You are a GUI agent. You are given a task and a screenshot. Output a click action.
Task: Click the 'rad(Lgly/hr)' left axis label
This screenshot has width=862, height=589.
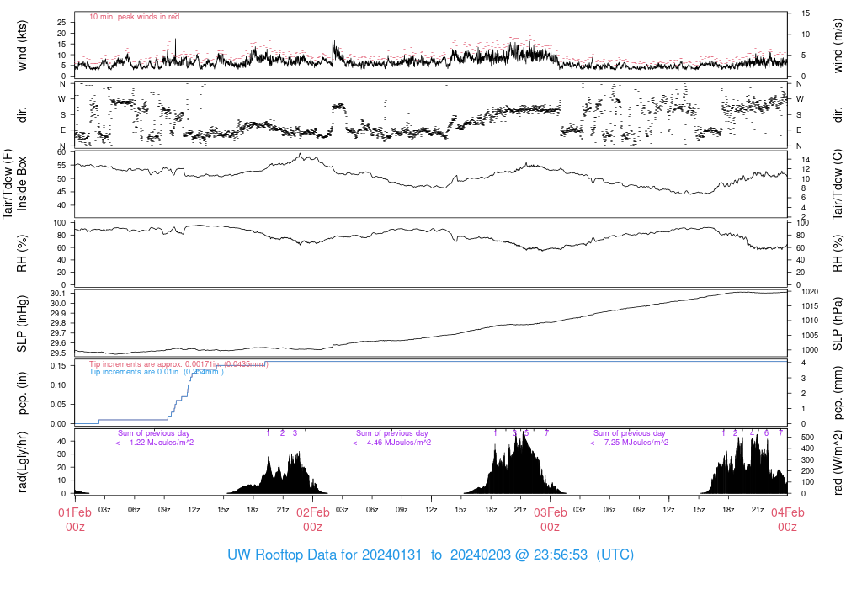point(24,461)
